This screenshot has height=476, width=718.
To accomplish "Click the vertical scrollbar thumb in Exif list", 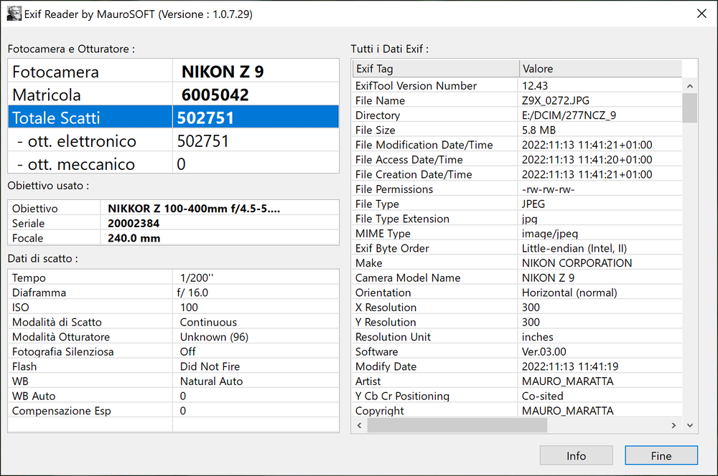I will [689, 108].
